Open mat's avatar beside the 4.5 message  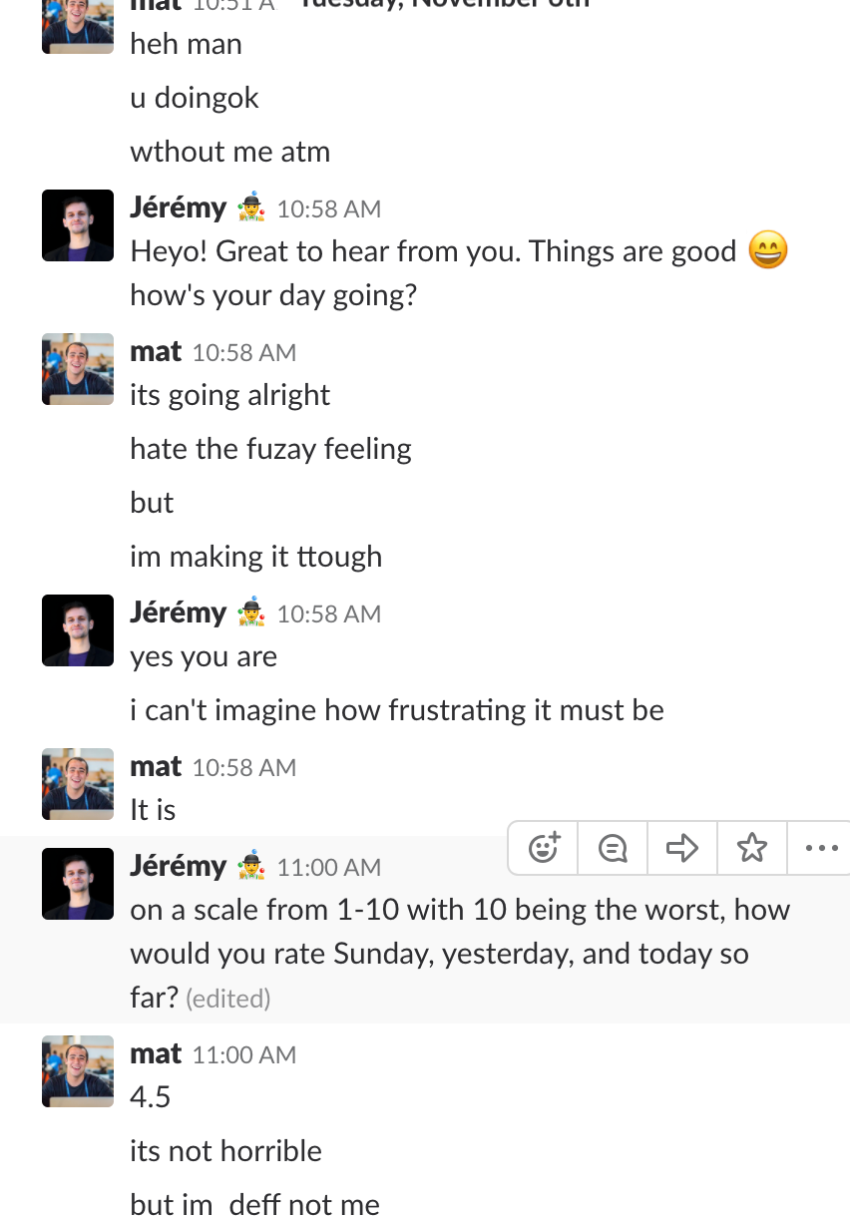click(78, 1071)
